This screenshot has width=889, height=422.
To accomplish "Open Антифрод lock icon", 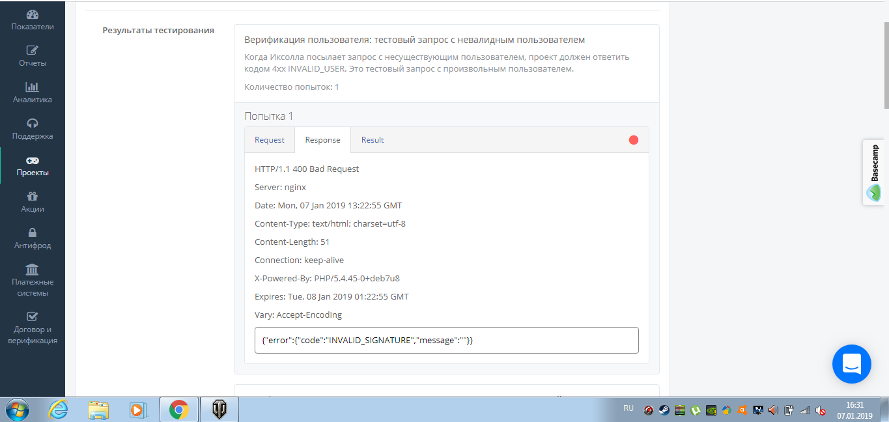I will click(x=33, y=233).
